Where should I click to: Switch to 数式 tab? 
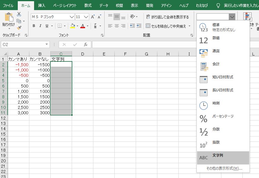88,6
